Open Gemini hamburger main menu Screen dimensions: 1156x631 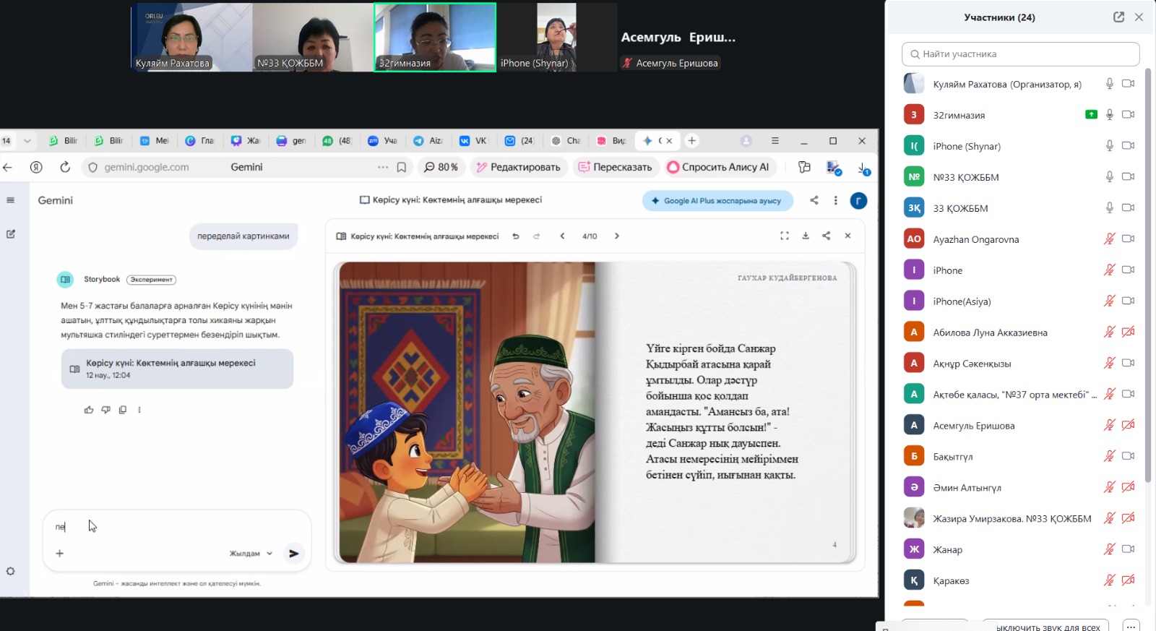[10, 200]
